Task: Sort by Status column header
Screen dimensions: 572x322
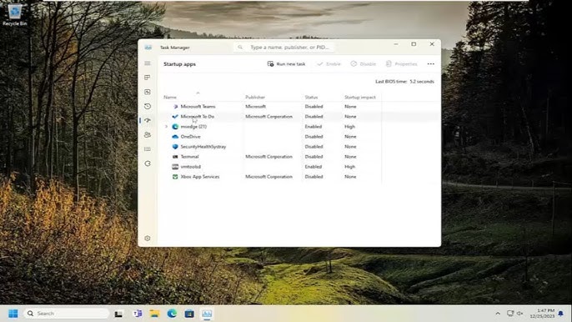Action: [x=311, y=97]
